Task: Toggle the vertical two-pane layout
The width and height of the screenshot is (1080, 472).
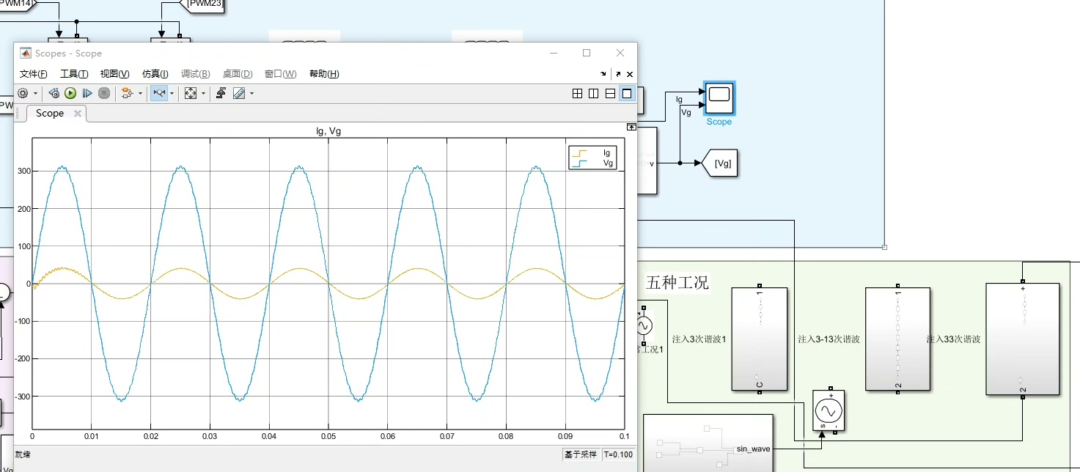Action: coord(592,93)
